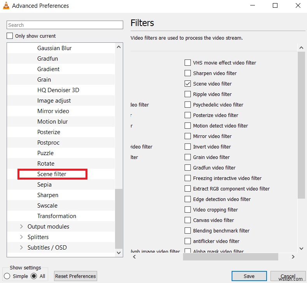This screenshot has height=283, width=307.
Task: Open the Sepia filter settings
Action: pos(45,185)
